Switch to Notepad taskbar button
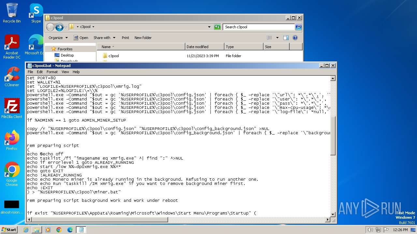The height and width of the screenshot is (234, 417). click(81, 230)
